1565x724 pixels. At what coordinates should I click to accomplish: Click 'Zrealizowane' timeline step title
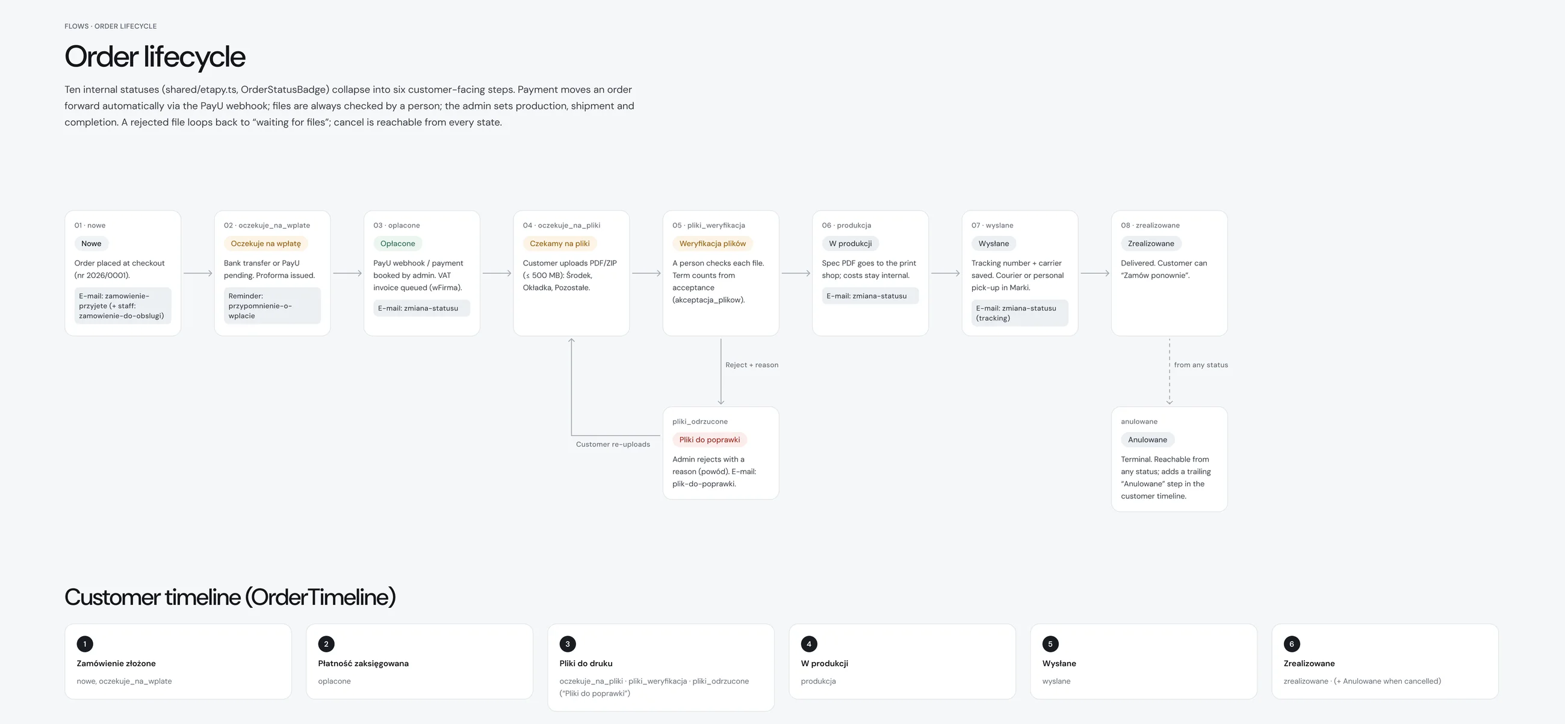tap(1309, 663)
